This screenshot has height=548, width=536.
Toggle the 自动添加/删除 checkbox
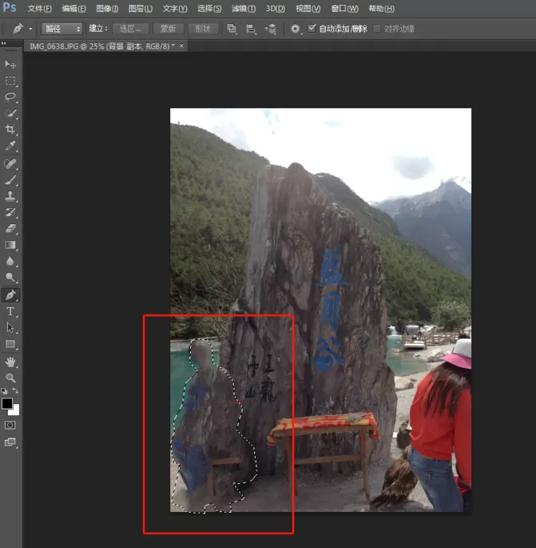312,28
